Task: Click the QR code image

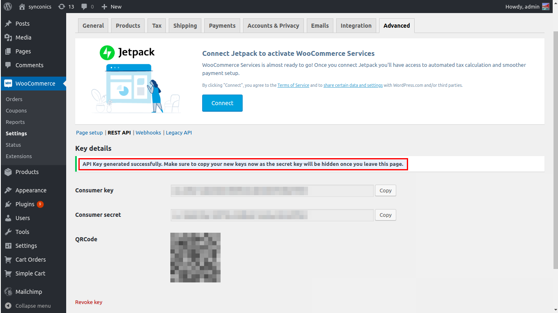Action: coord(195,258)
